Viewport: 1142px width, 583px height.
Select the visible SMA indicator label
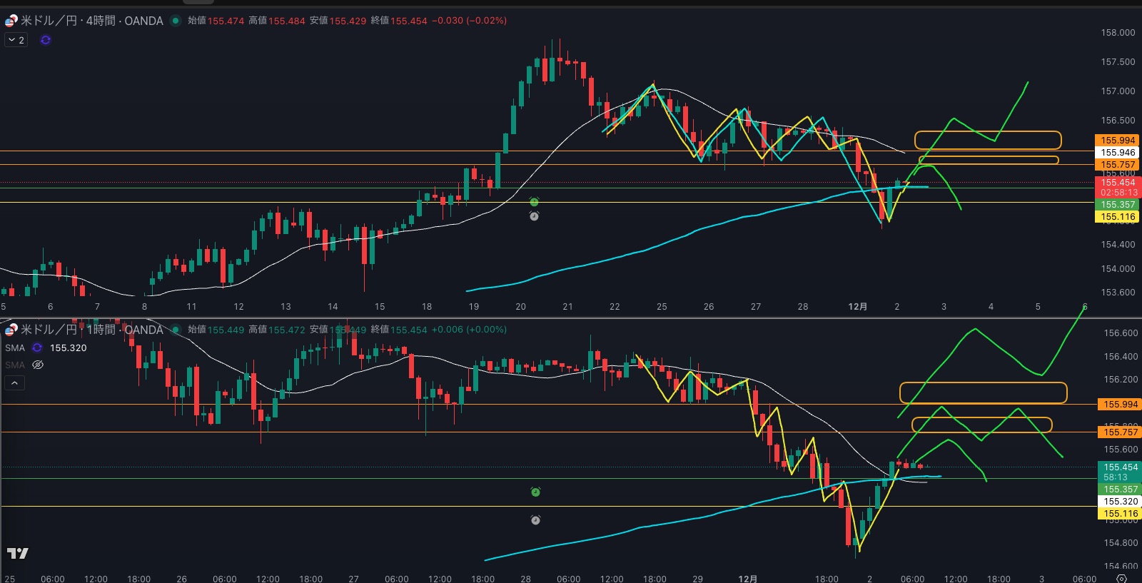pyautogui.click(x=15, y=348)
